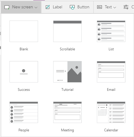Choose the Tutorial screen template
Screen dimensions: 134x137
pyautogui.click(x=67, y=72)
